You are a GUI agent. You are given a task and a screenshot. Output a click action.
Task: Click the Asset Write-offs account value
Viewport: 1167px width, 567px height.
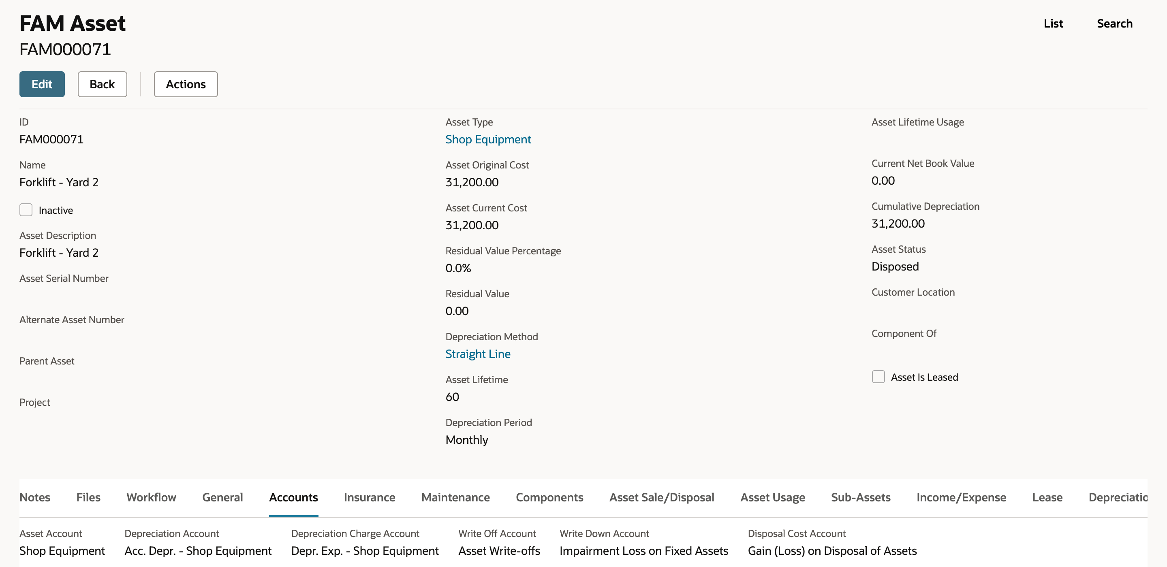point(499,551)
